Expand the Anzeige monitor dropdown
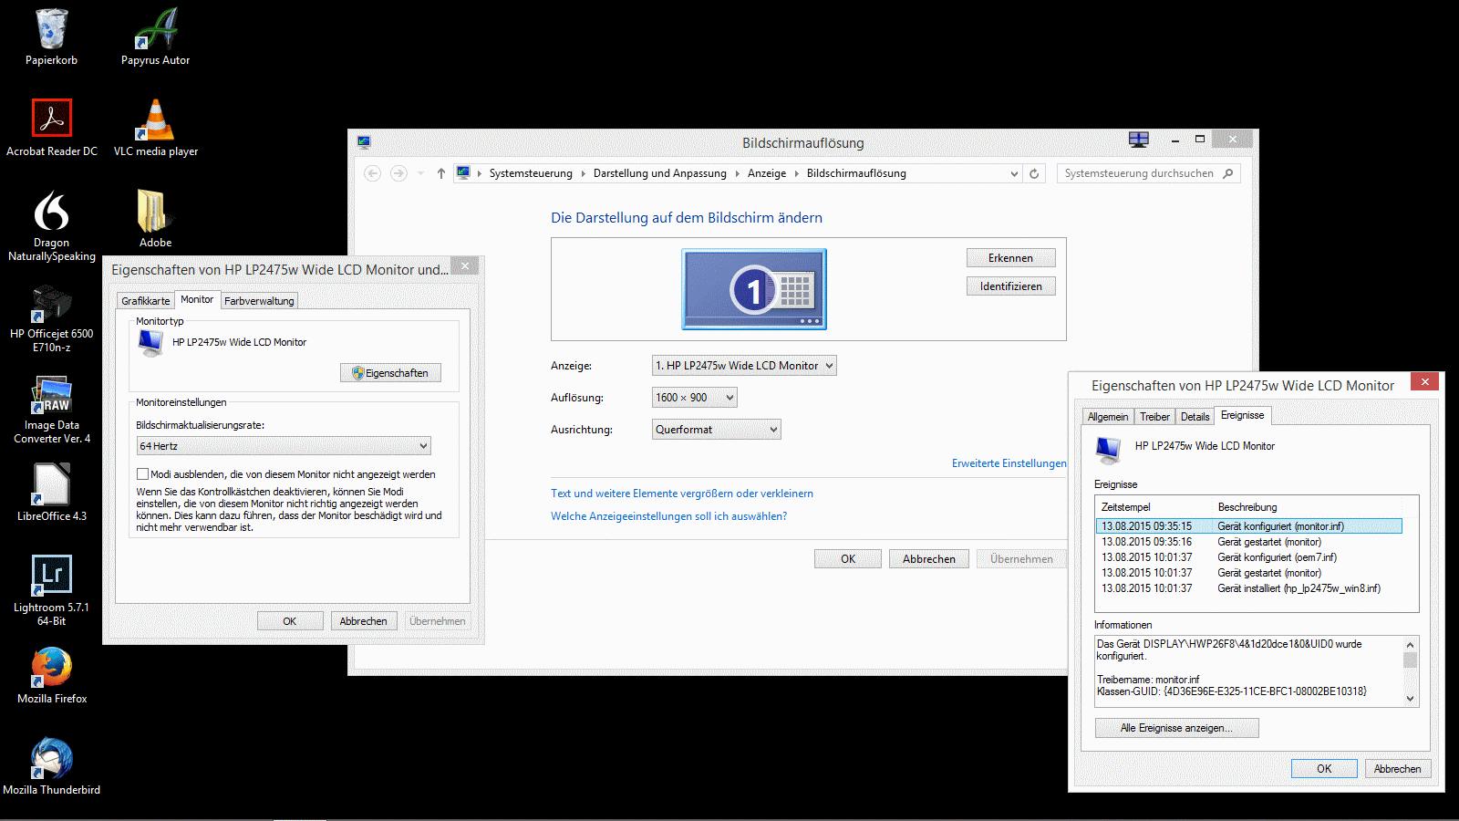 tap(744, 366)
